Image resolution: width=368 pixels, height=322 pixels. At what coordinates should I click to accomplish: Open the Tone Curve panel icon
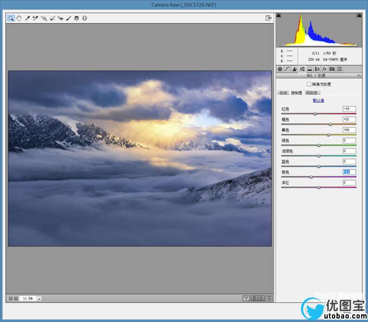point(287,69)
